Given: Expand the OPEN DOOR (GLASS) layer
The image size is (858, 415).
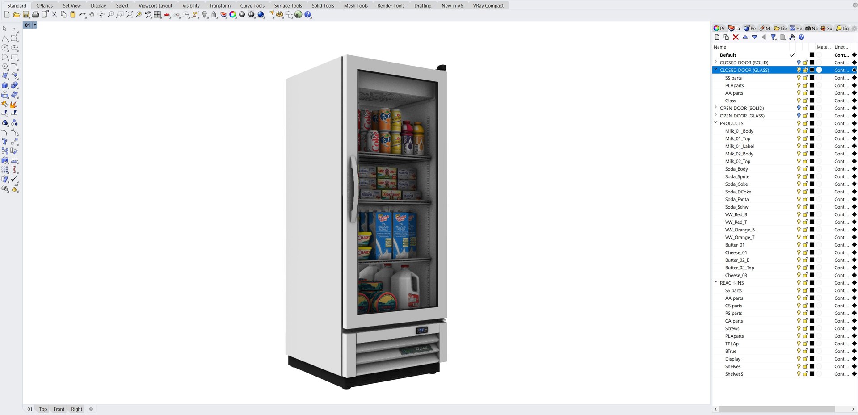Looking at the screenshot, I should click(716, 115).
